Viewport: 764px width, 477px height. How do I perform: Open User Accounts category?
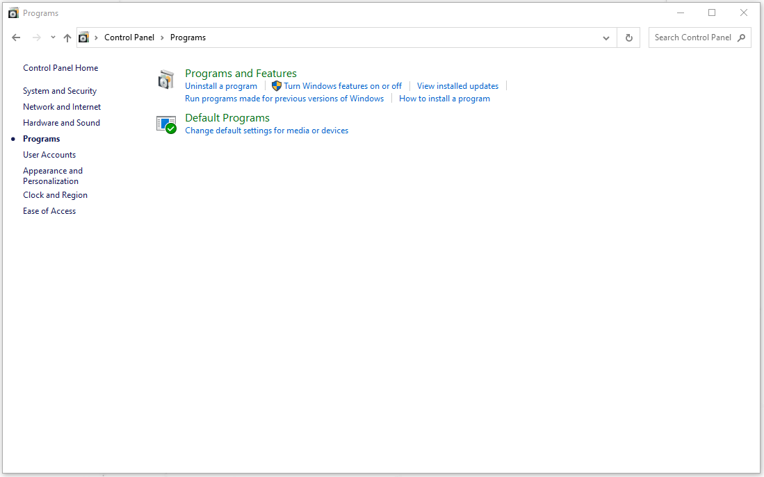click(49, 155)
